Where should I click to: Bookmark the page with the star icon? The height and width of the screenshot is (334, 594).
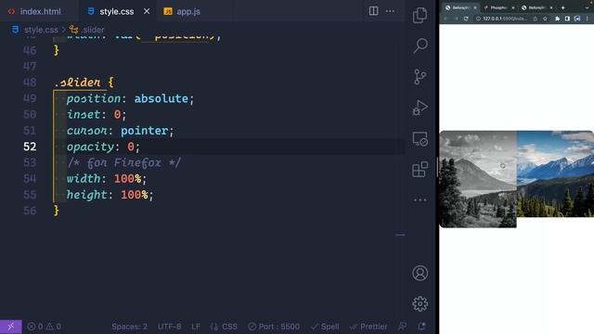[545, 19]
